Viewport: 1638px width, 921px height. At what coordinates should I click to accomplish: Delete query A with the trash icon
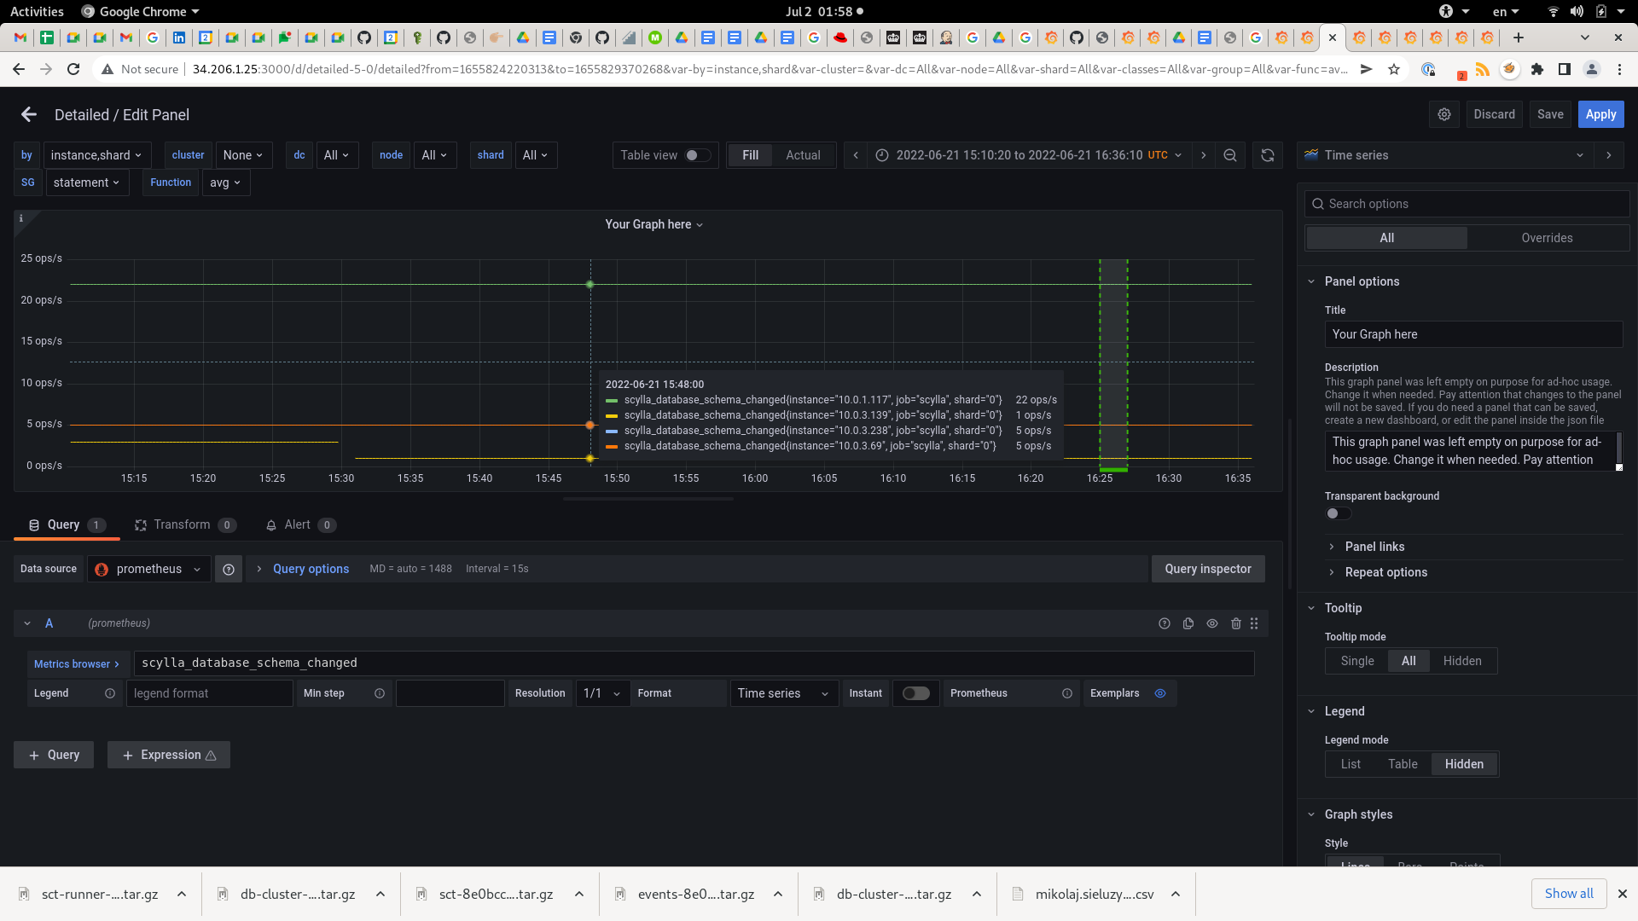click(x=1236, y=623)
